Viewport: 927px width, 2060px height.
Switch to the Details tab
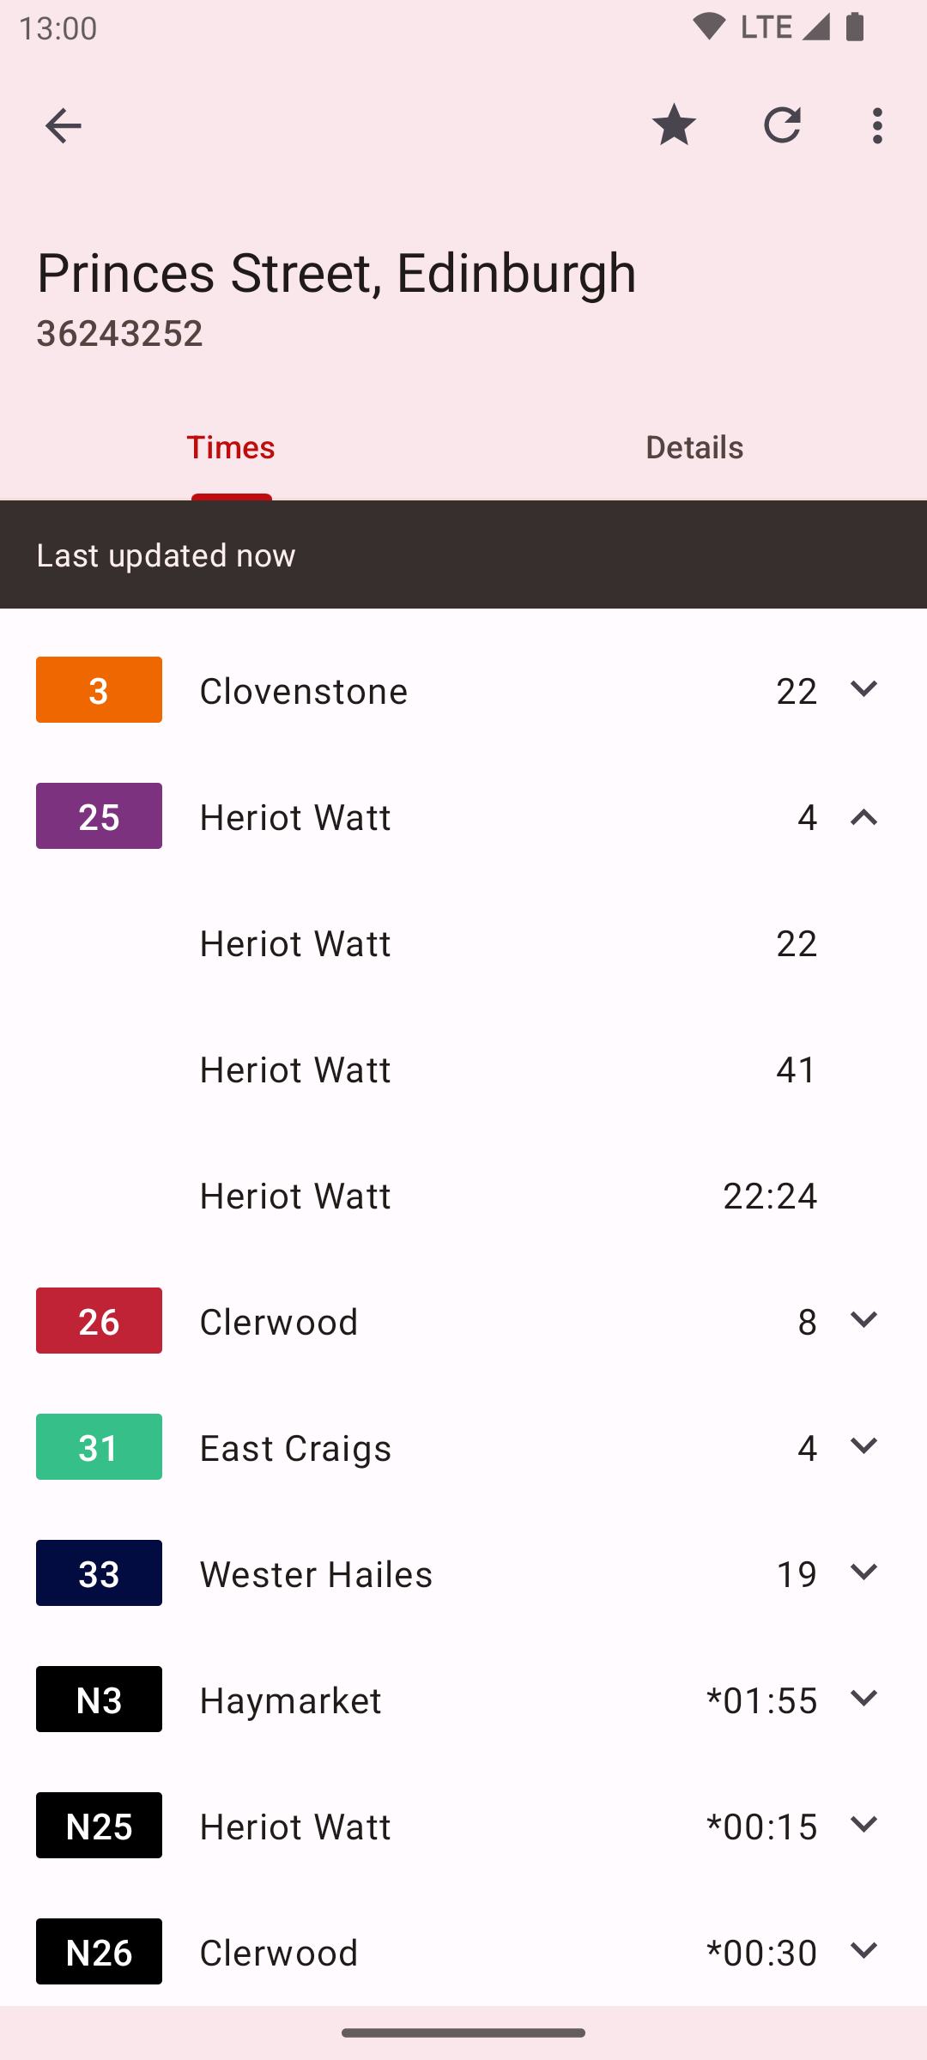[694, 446]
